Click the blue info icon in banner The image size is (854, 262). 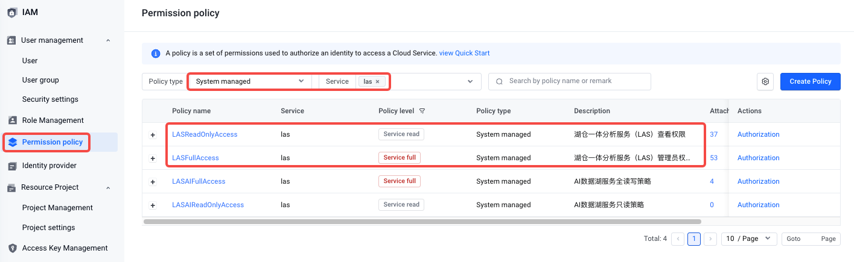click(x=156, y=53)
